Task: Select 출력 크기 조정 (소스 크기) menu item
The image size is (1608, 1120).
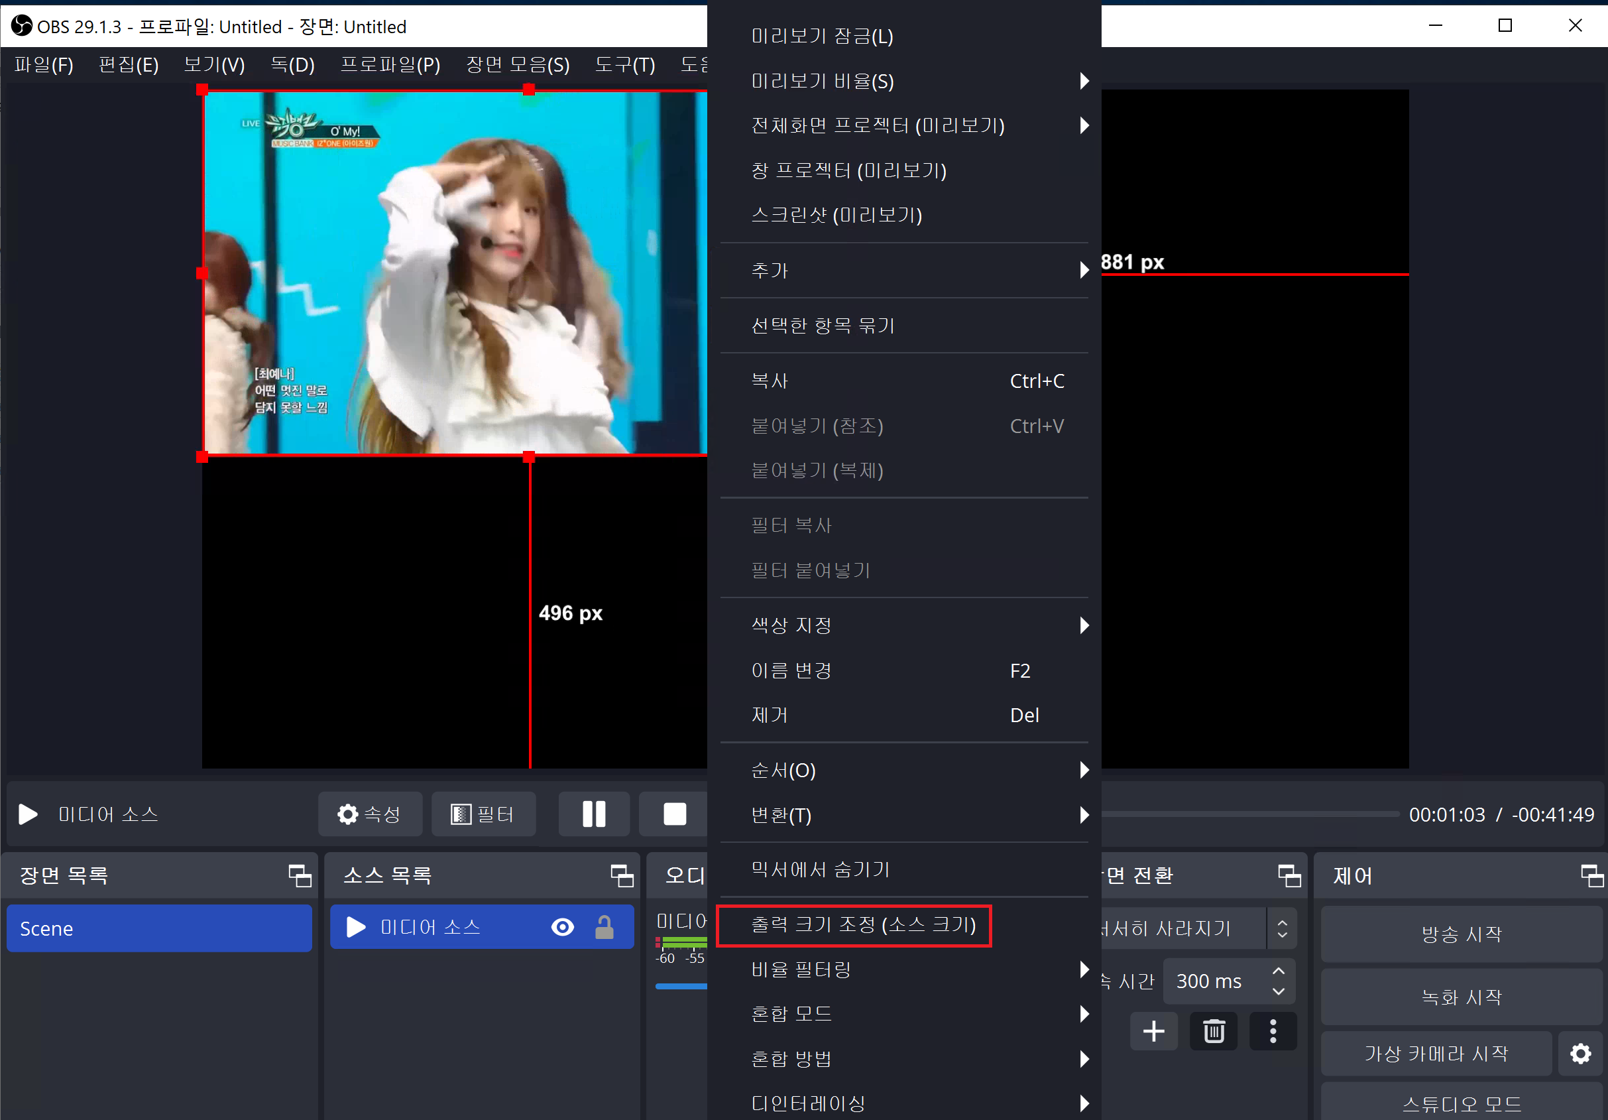Action: coord(863,925)
